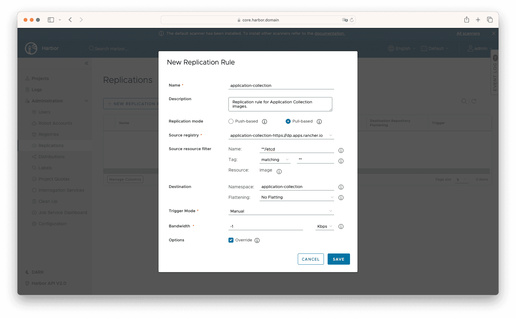Open the documentation link in the banner
Viewport: 516px width, 318px height.
tap(329, 33)
